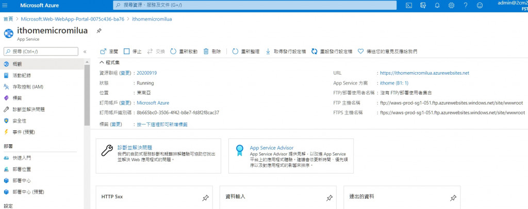Click 重新啟動 restart toolbar button
528x209 pixels.
[184, 51]
